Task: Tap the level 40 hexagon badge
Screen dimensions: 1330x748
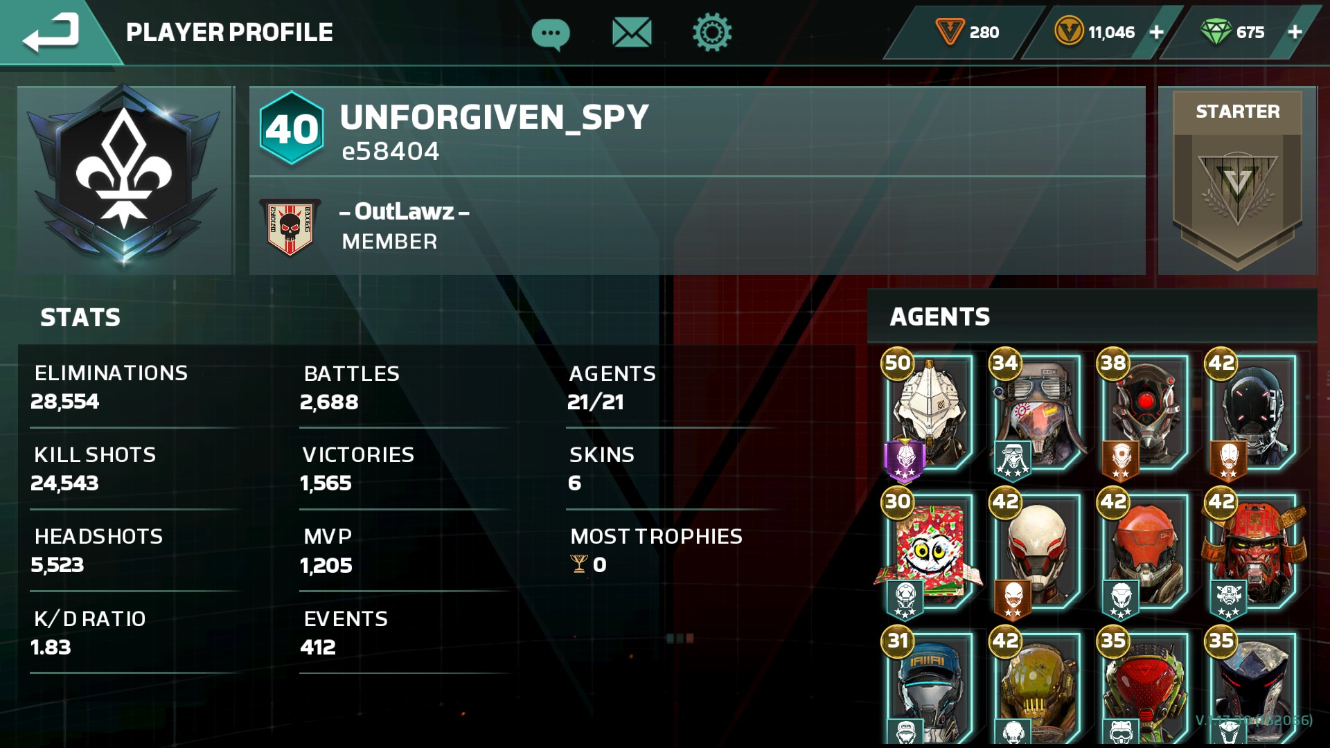Action: pyautogui.click(x=292, y=129)
